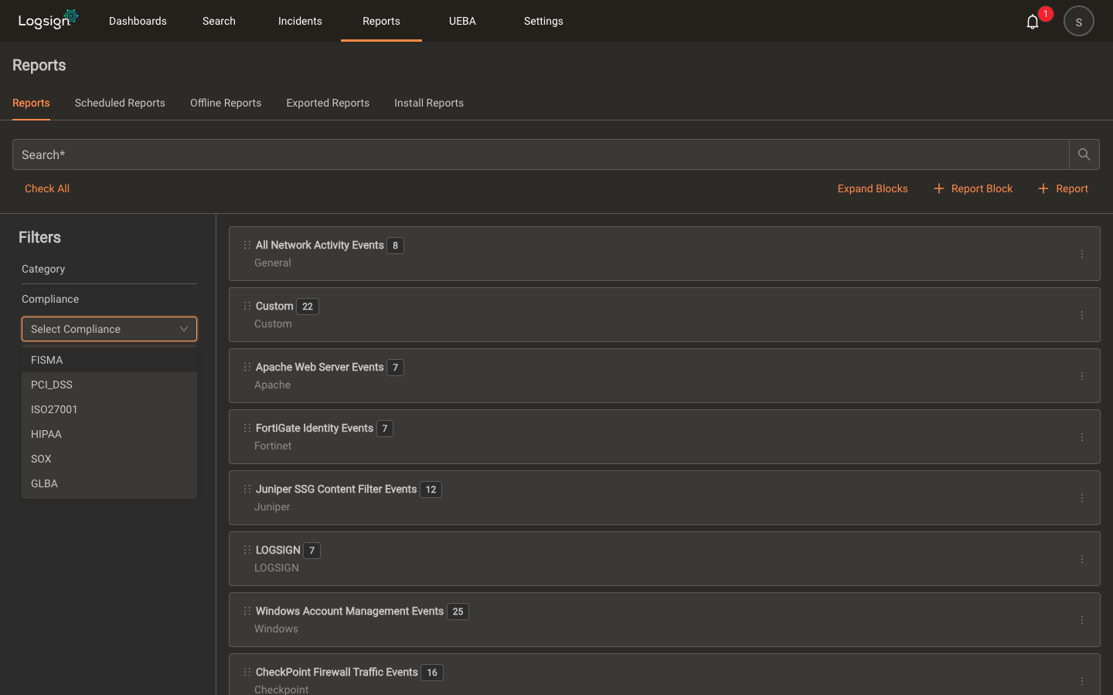Open Settings in top navigation
This screenshot has width=1113, height=695.
tap(543, 21)
